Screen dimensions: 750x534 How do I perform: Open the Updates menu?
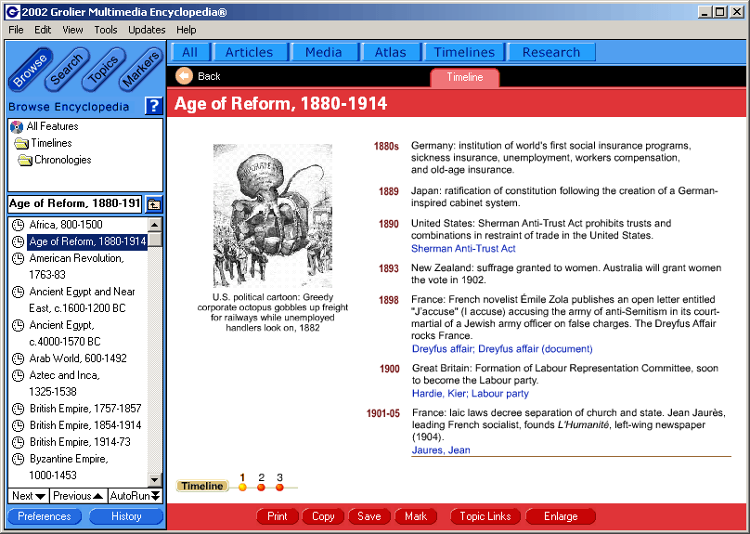147,30
